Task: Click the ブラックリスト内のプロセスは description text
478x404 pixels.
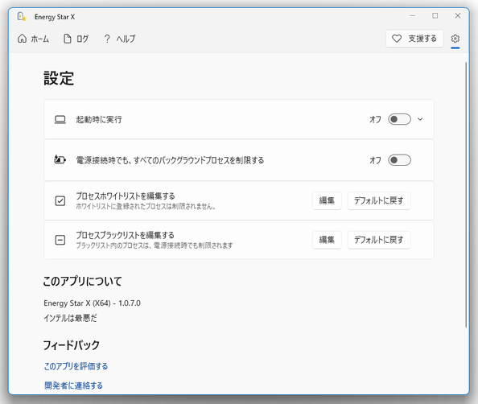Action: pos(155,245)
